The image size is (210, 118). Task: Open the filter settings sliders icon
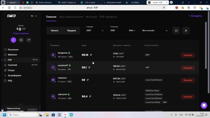(x=176, y=30)
